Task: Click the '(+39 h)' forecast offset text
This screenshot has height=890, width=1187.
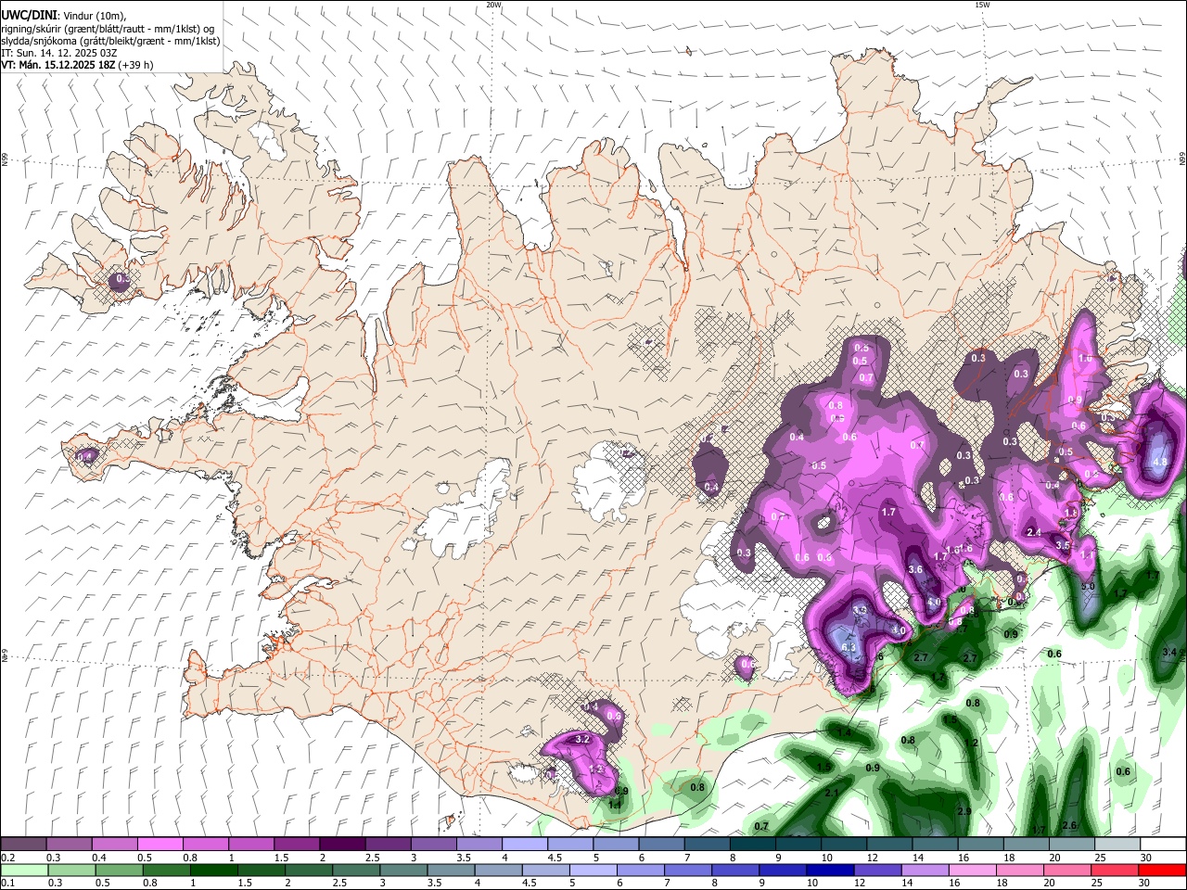Action: 136,65
